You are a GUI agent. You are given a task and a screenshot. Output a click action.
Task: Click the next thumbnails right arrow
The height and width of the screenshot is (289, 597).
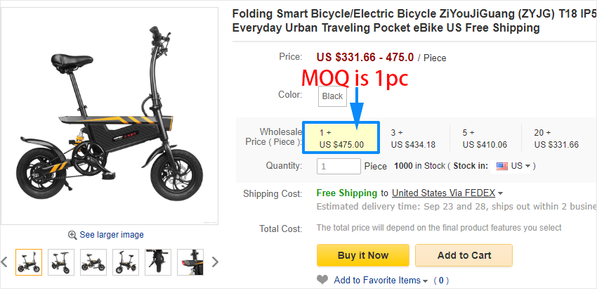point(215,262)
